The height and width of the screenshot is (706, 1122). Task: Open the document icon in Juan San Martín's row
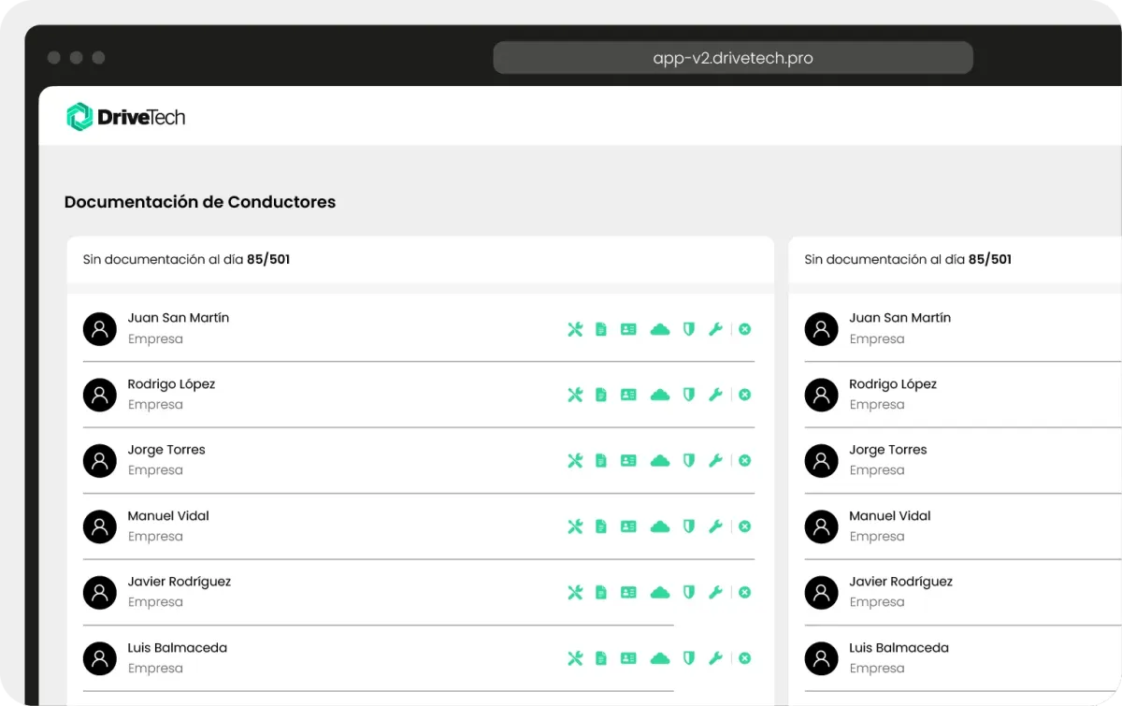click(601, 329)
